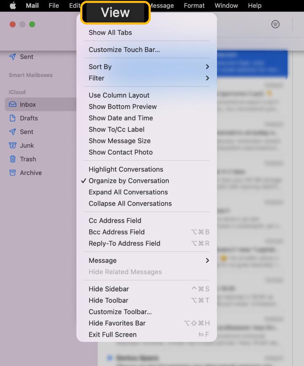Click the Junk bin icon
The image size is (304, 366).
tap(13, 145)
